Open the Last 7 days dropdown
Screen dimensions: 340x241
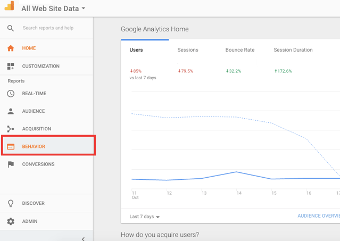coord(144,217)
